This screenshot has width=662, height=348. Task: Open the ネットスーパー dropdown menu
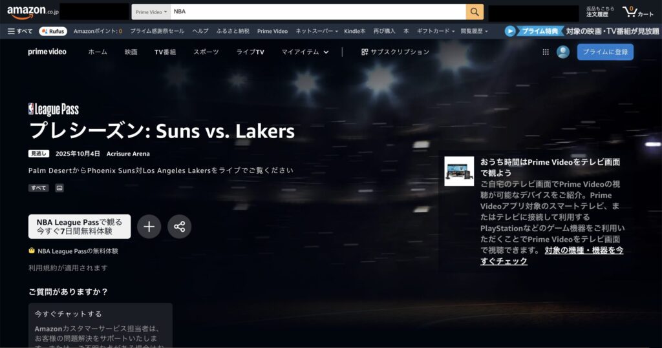pos(316,31)
